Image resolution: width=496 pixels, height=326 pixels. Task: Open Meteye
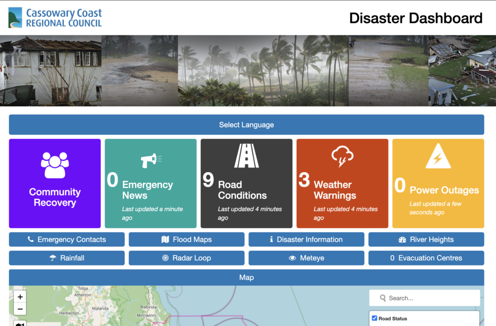point(306,258)
